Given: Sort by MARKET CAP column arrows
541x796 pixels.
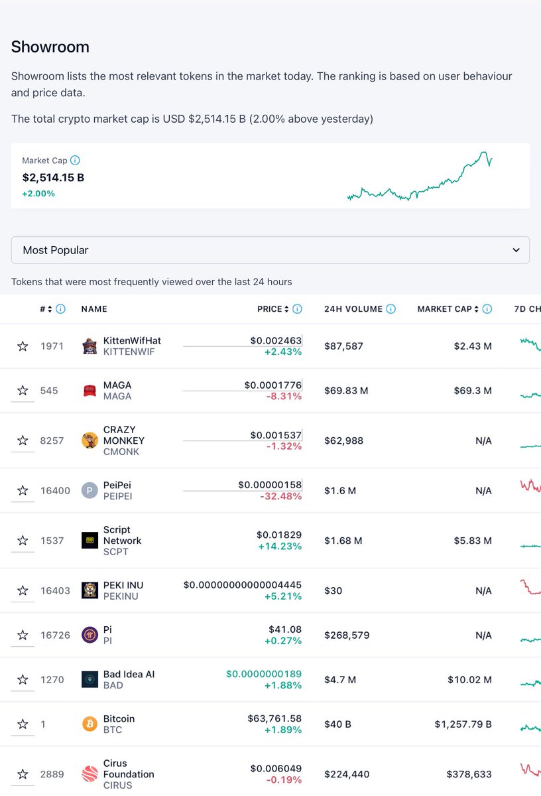Looking at the screenshot, I should (477, 309).
